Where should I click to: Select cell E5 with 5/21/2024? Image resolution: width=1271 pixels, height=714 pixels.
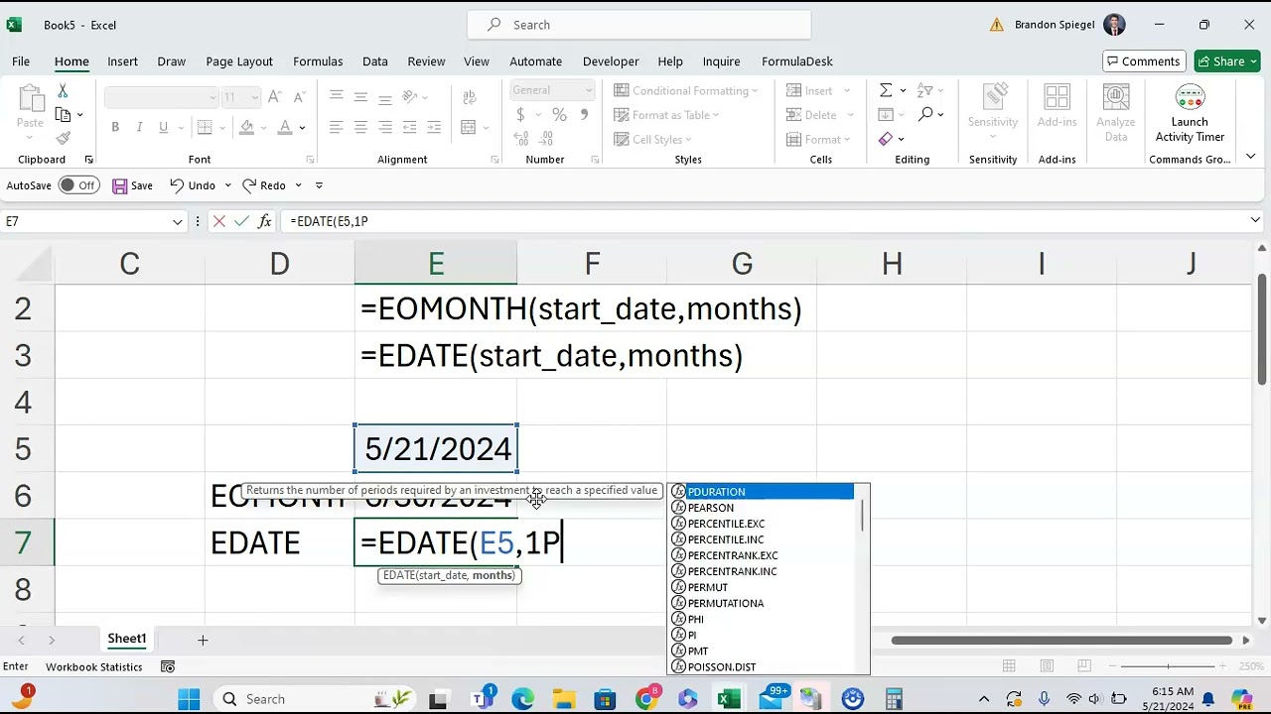pos(436,449)
